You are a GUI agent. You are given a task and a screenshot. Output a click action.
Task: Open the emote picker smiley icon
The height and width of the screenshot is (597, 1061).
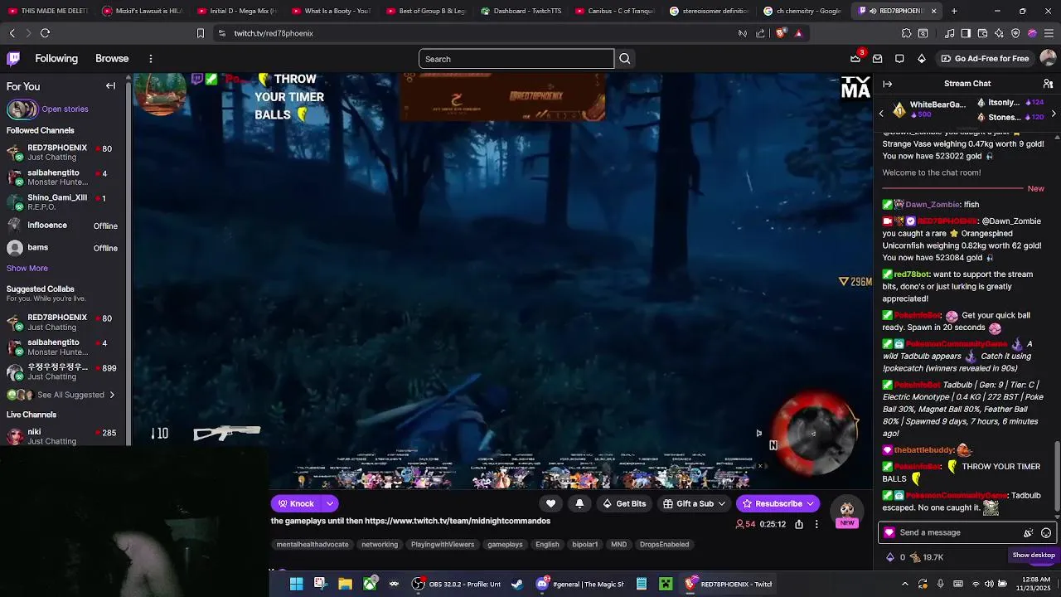point(1046,533)
